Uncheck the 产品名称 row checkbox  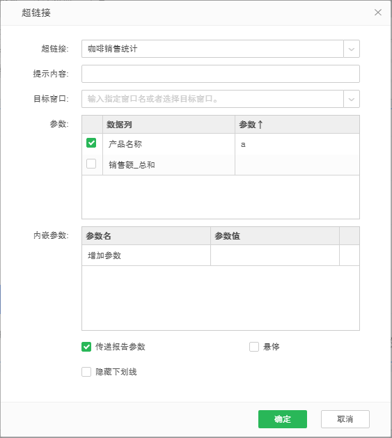[x=91, y=143]
